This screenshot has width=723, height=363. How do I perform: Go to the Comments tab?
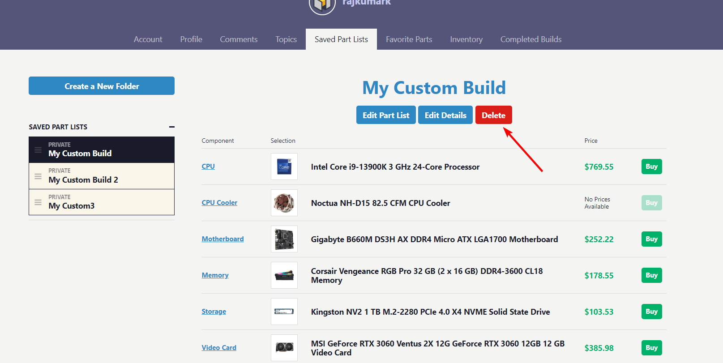point(239,39)
